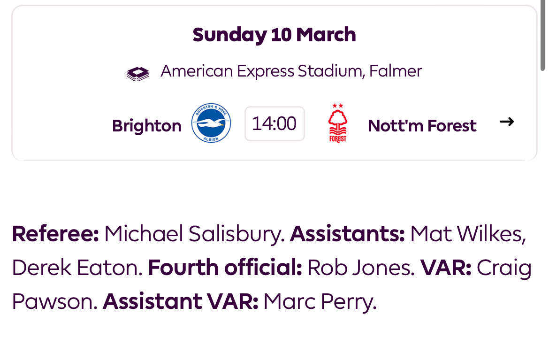Screen dimensions: 549x338
Task: Open match details with the right arrow
Action: click(x=507, y=122)
